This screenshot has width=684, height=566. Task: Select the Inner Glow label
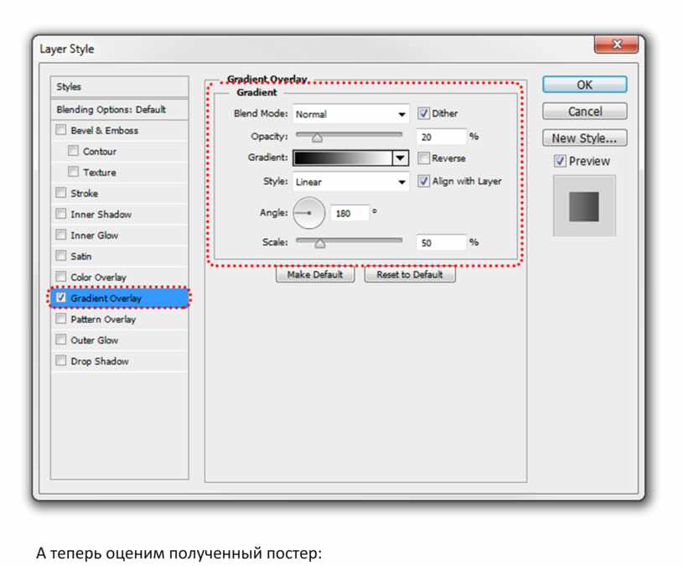(94, 236)
